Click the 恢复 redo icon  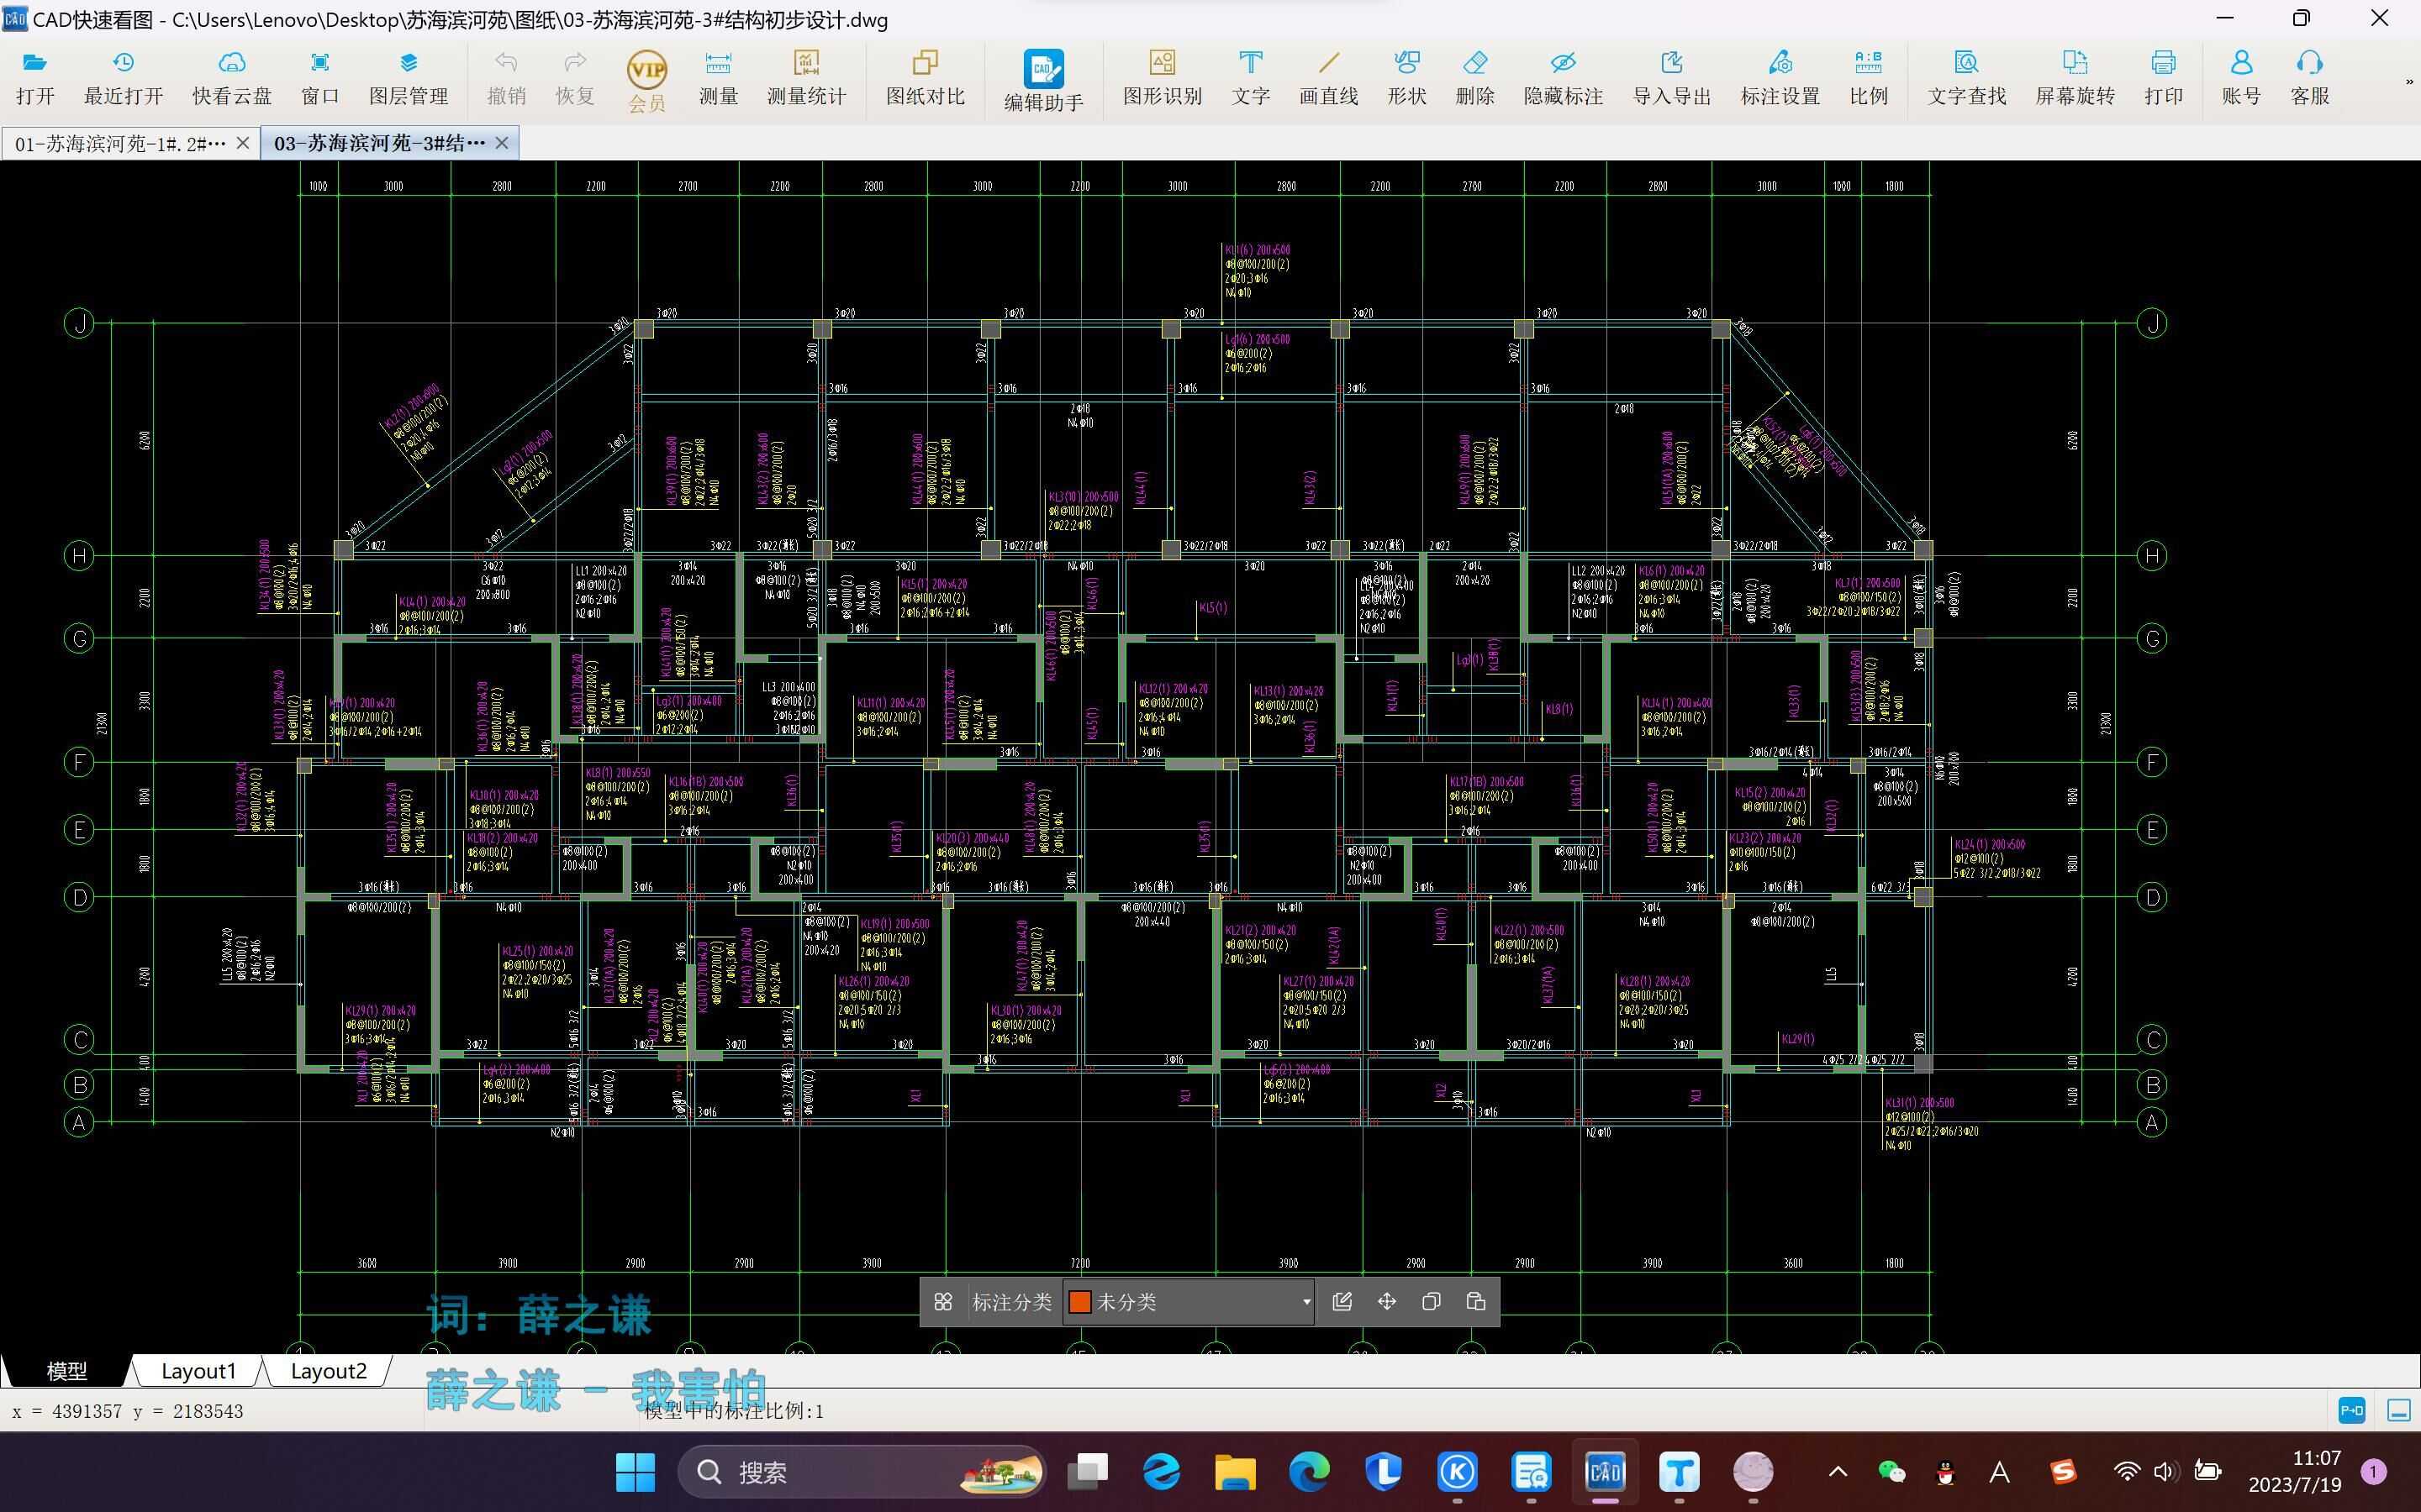click(575, 78)
